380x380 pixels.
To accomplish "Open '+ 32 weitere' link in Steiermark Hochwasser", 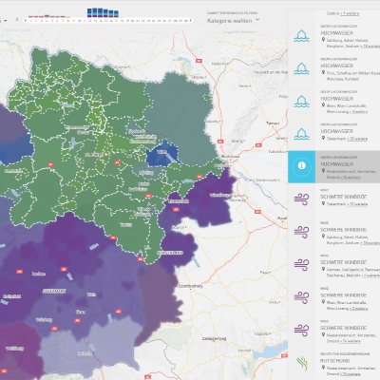I will point(357,139).
